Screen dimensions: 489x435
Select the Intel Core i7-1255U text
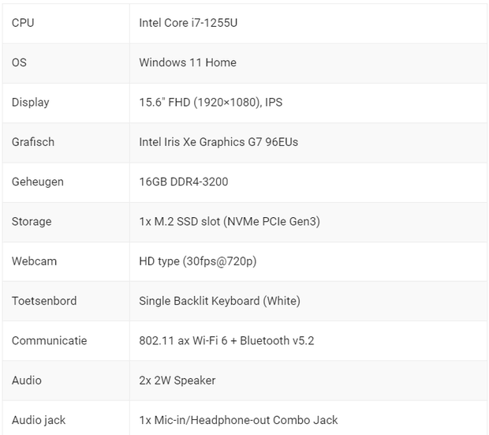point(188,23)
